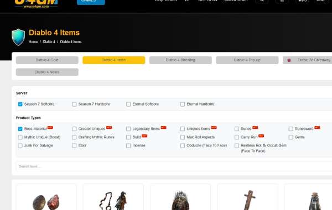
Task: Click the Home breadcrumb link
Action: pyautogui.click(x=33, y=42)
